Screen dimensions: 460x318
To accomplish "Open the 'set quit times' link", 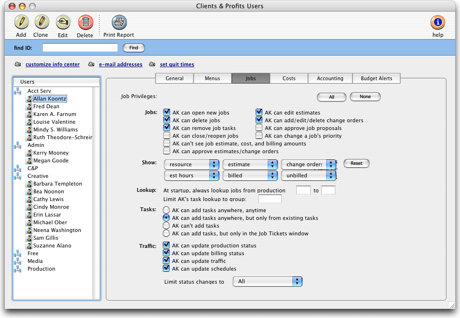I will 177,64.
